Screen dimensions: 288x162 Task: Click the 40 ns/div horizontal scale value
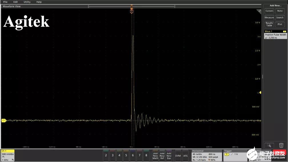(197, 154)
